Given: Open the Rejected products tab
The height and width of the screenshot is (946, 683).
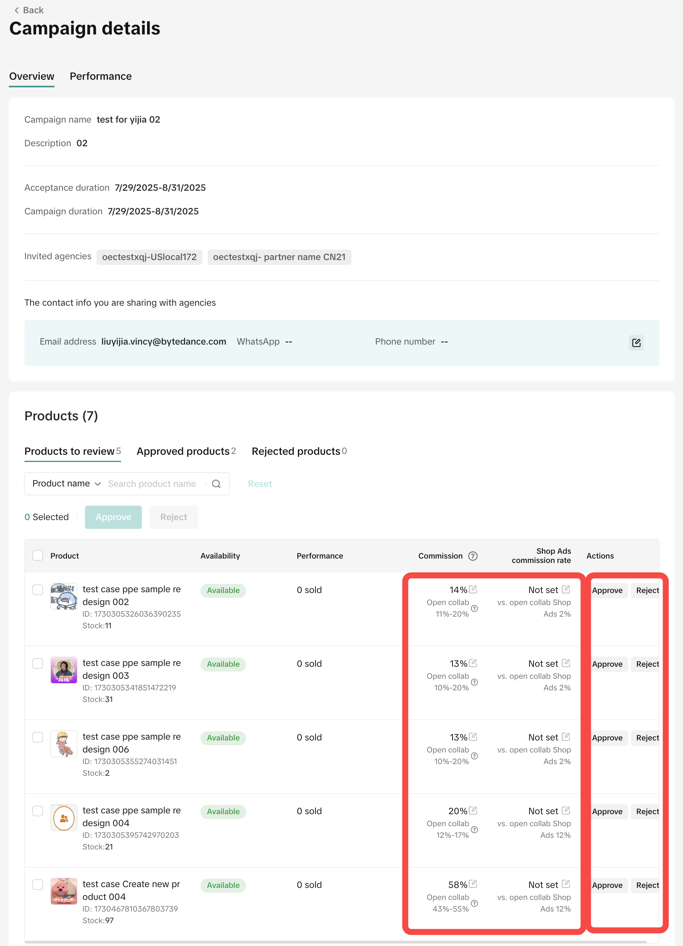Looking at the screenshot, I should 299,451.
